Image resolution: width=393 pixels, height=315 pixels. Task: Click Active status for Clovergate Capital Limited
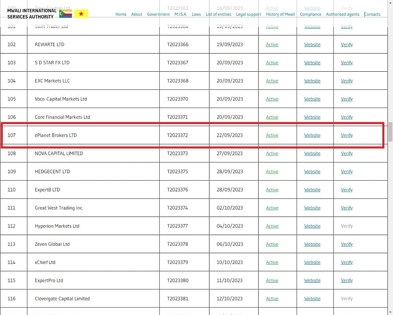point(272,299)
